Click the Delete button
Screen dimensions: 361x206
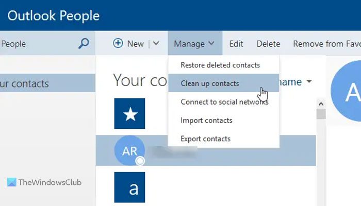268,44
